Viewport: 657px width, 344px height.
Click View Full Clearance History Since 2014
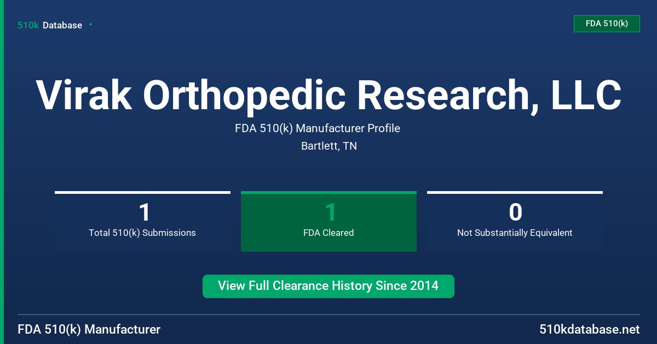tap(328, 286)
